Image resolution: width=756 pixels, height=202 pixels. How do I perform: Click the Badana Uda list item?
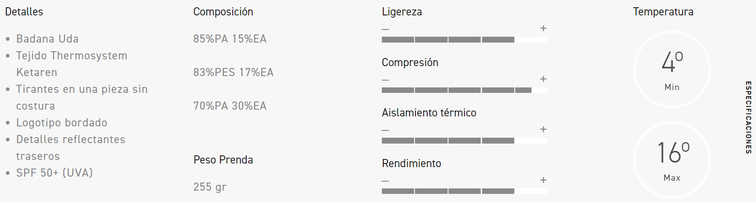[47, 39]
